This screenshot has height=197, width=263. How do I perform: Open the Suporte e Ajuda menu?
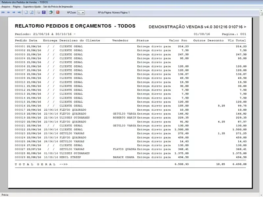(x=32, y=7)
